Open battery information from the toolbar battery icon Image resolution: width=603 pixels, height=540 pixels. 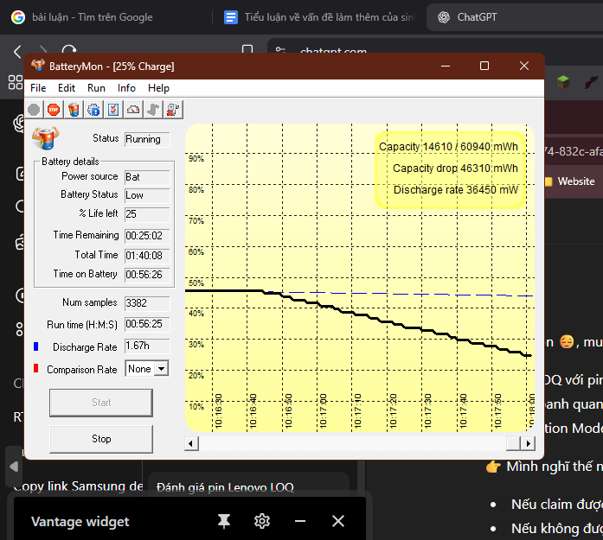pos(74,110)
